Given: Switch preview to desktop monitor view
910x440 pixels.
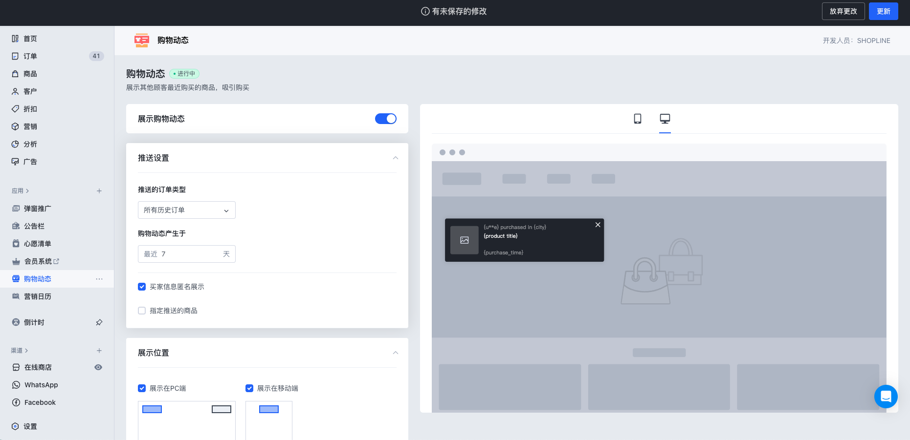Looking at the screenshot, I should (665, 119).
